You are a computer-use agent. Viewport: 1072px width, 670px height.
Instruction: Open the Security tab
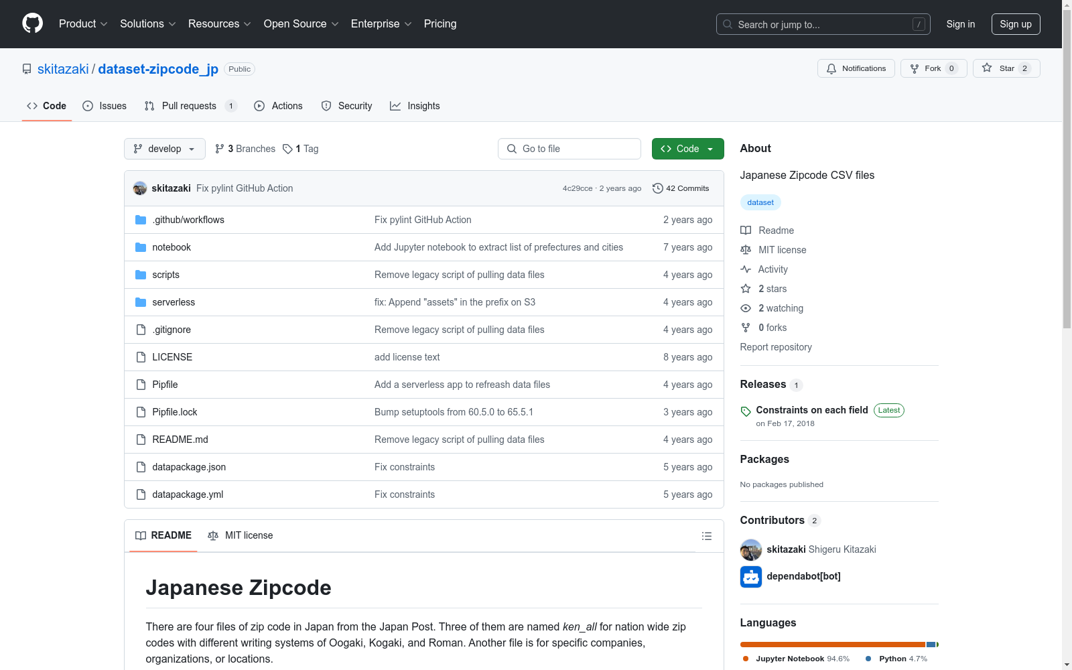coord(347,106)
